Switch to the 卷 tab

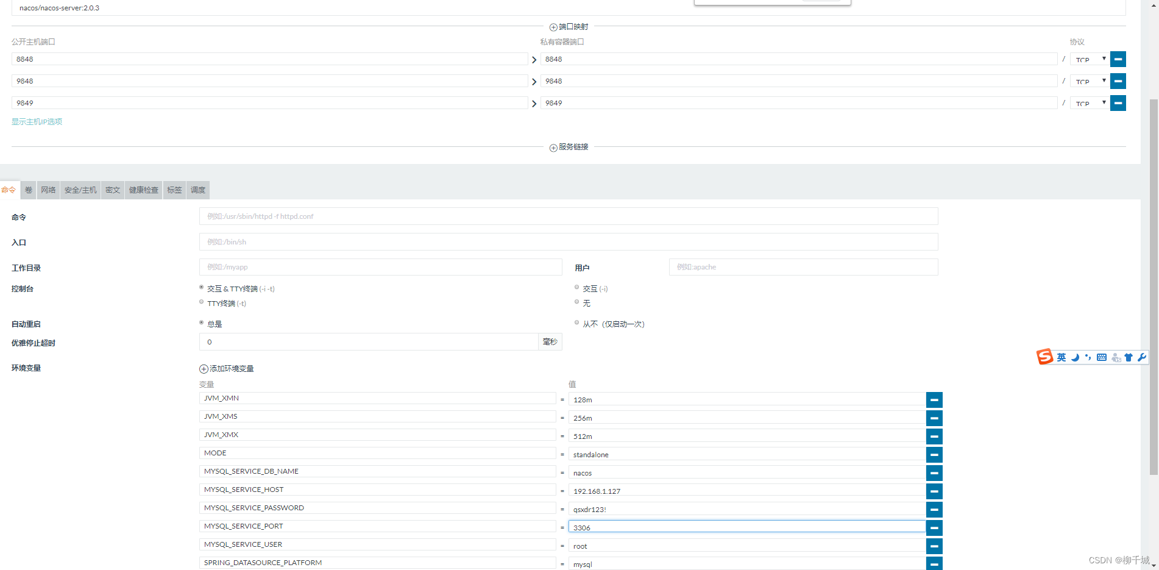(29, 190)
